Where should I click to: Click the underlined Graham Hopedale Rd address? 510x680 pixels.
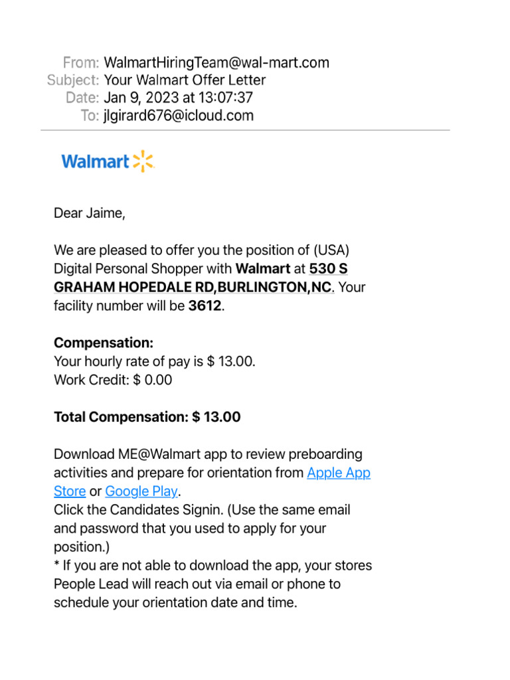[192, 288]
